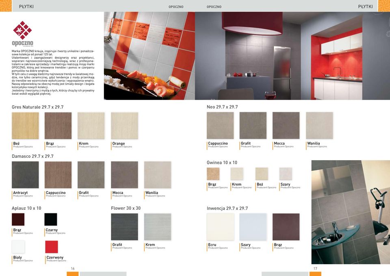Click page number 17
This screenshot has width=390, height=276.
(x=315, y=269)
